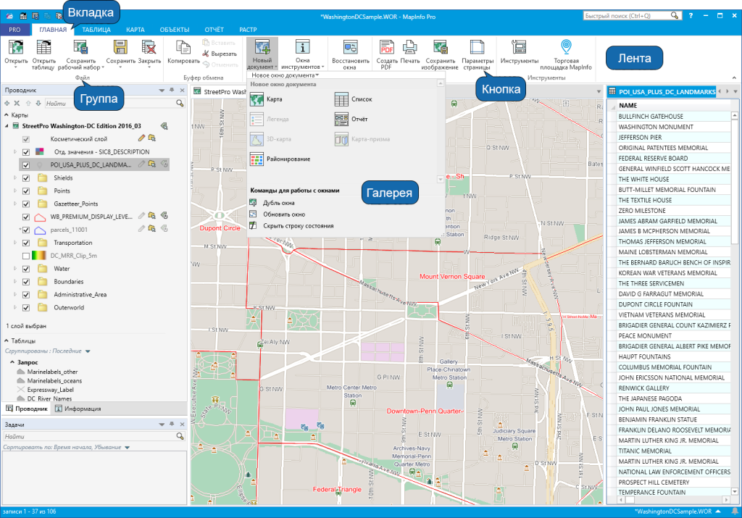Click the Открыть (Open) ribbon icon
The height and width of the screenshot is (518, 742).
click(x=16, y=48)
